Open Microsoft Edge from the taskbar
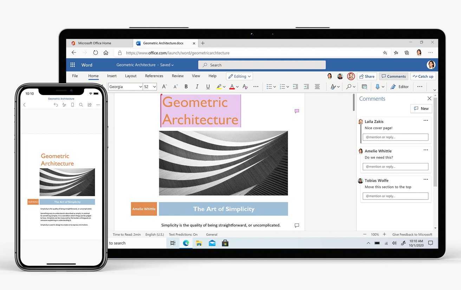The height and width of the screenshot is (290, 461). tap(186, 243)
